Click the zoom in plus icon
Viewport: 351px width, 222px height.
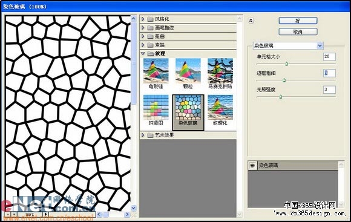point(14,214)
